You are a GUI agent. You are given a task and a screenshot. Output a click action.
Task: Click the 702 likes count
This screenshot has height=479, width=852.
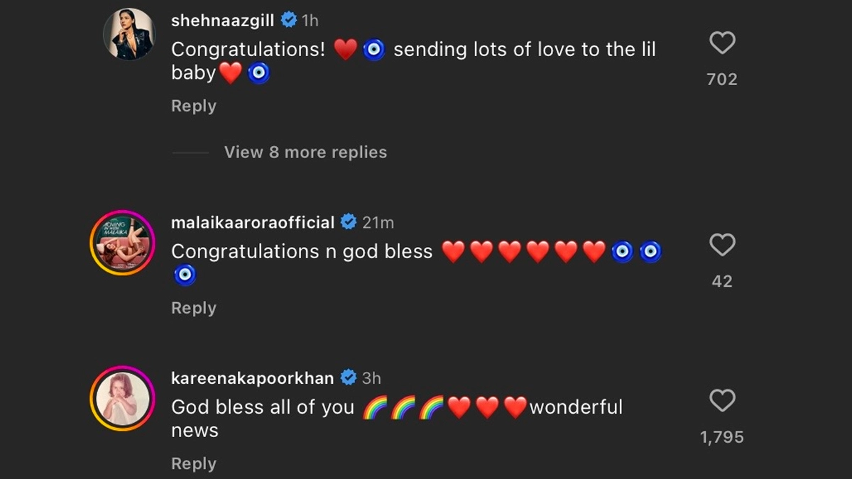[x=722, y=79]
